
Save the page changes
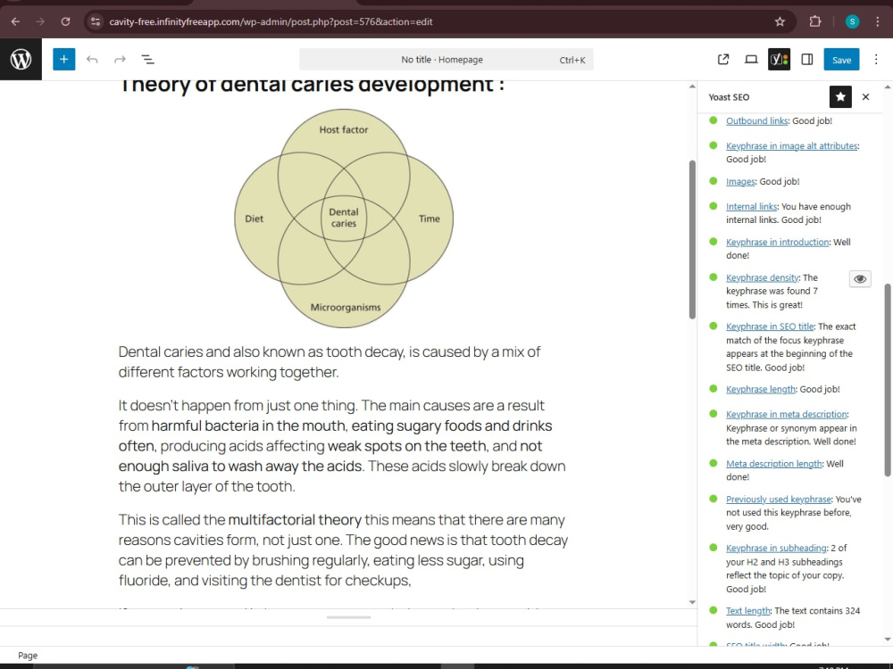(841, 59)
